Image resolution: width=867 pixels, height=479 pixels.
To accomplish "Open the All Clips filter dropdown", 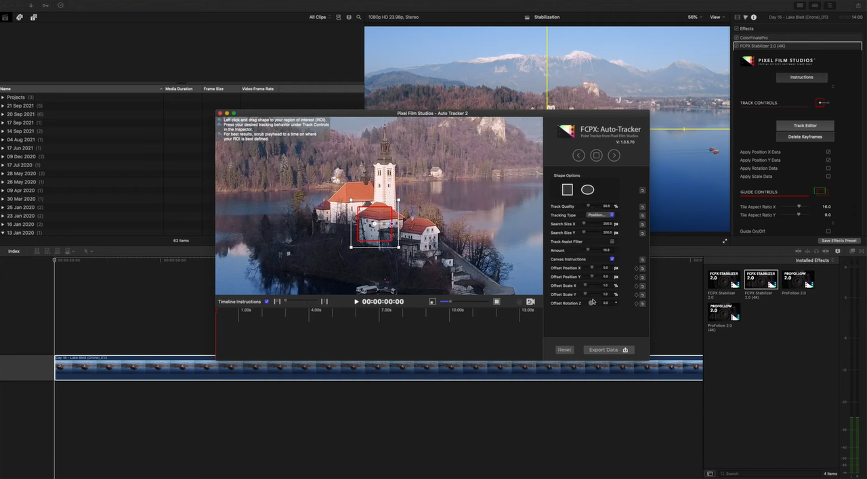I will coord(320,17).
